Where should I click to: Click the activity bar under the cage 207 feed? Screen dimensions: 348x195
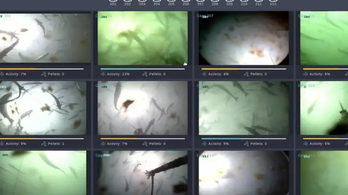[244, 69]
